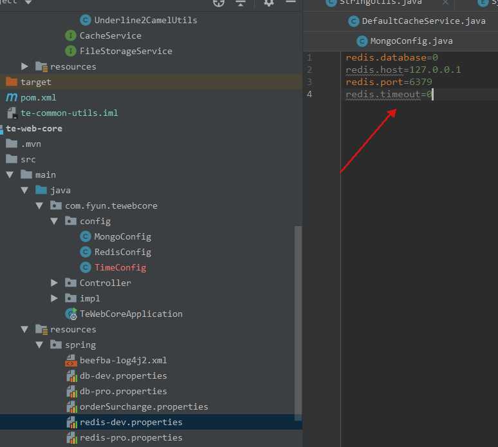Screen dimensions: 498x447
Task: Collapse the spring folder
Action: (39, 345)
